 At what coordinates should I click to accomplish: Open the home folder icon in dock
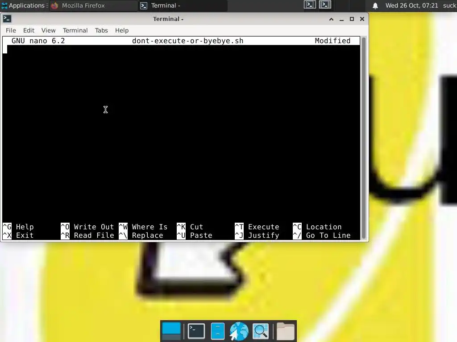[x=285, y=331]
